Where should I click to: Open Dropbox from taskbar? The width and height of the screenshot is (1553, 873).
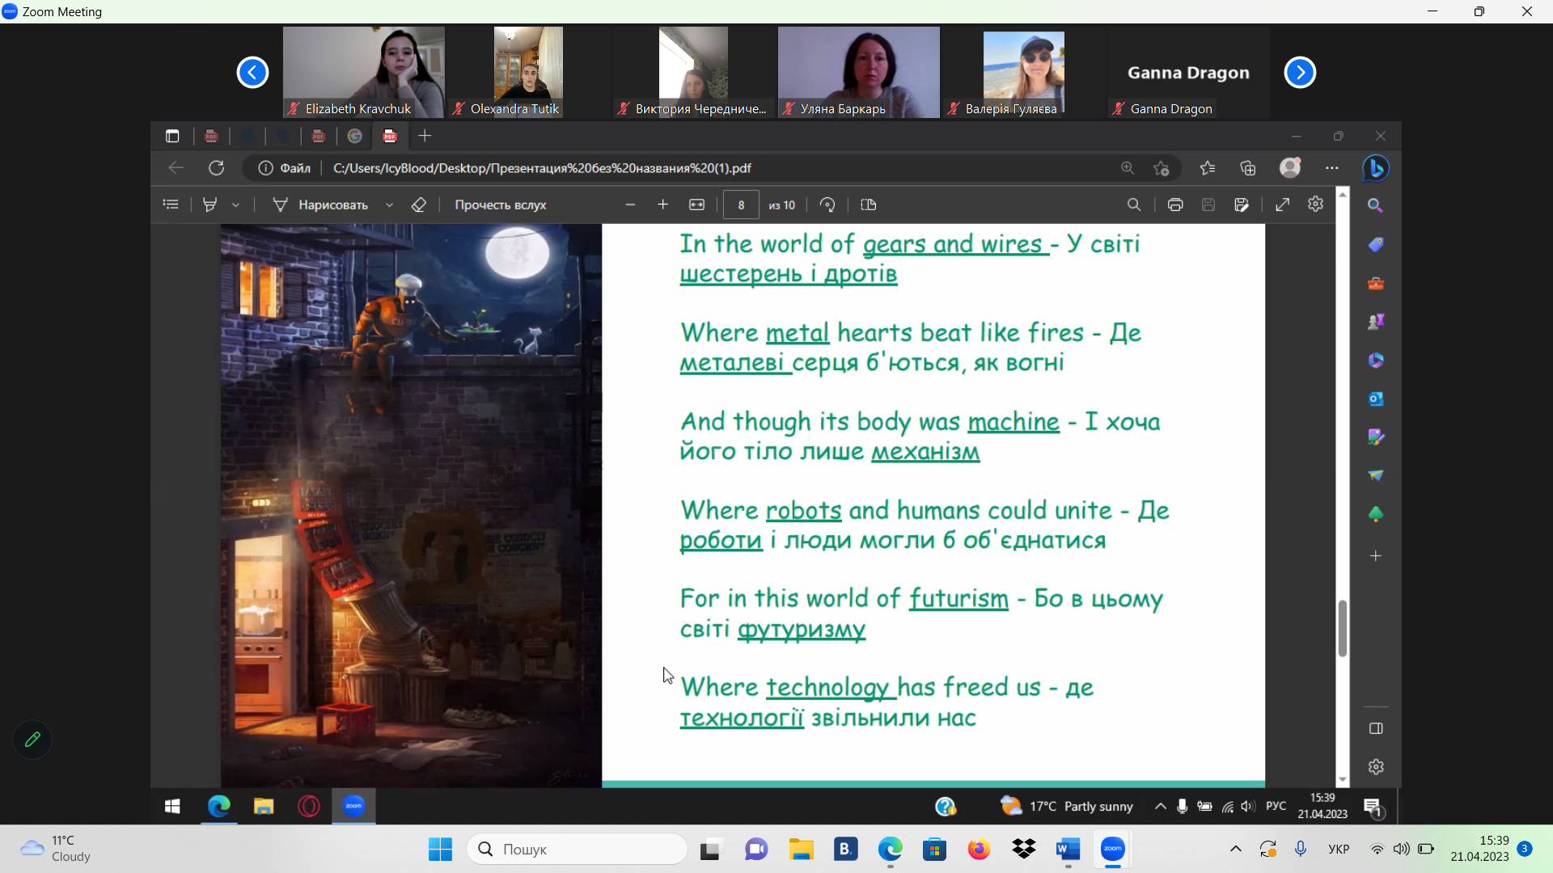[1024, 849]
